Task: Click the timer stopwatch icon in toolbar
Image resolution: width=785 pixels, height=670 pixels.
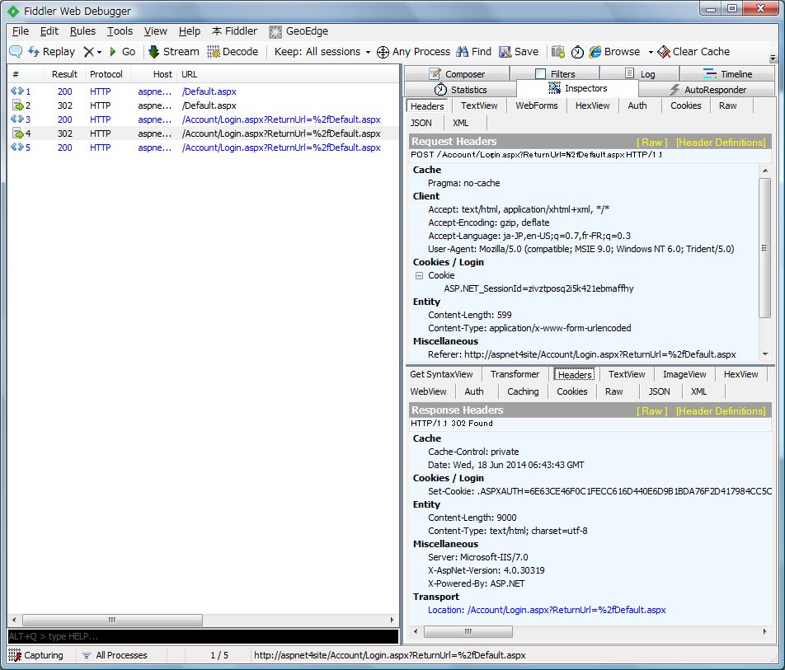Action: click(577, 52)
